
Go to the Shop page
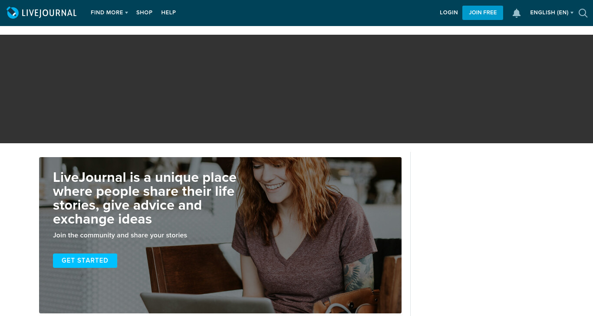144,13
